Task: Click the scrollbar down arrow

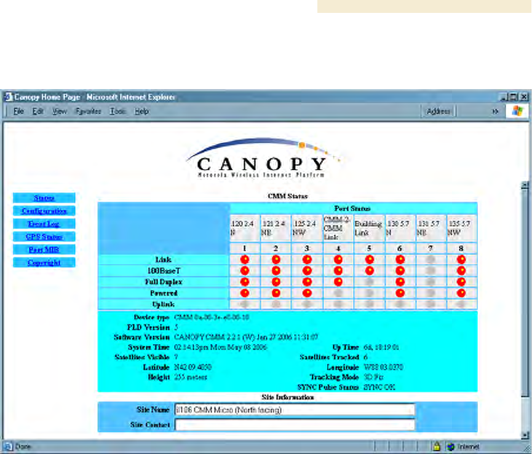Action: [x=525, y=435]
